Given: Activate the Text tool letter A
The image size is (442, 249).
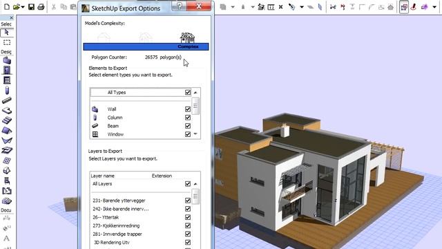Looking at the screenshot, I should click(x=7, y=238).
